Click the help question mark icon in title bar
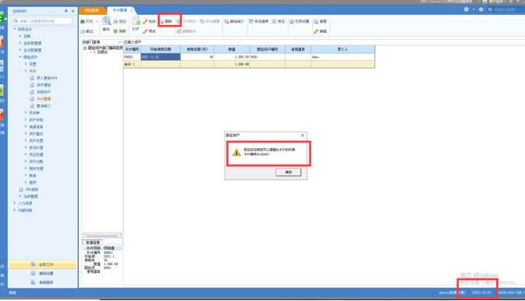This screenshot has height=301, width=525. point(481,9)
